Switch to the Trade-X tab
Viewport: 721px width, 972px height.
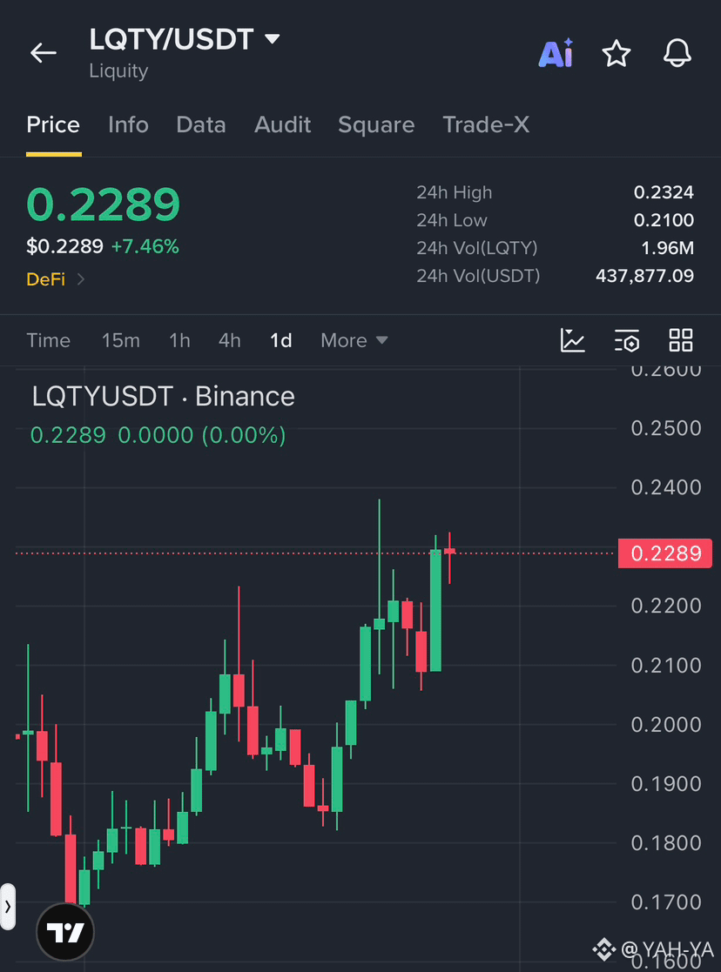click(x=486, y=125)
